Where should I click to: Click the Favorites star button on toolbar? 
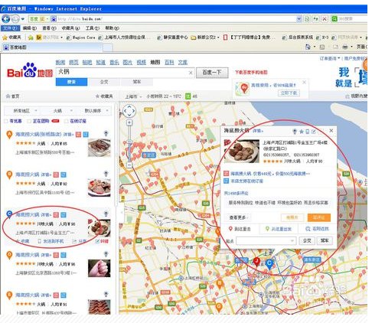pyautogui.click(x=11, y=38)
